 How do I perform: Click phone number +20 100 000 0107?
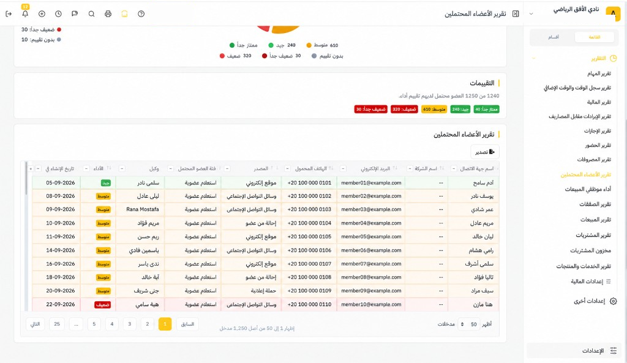(309, 264)
